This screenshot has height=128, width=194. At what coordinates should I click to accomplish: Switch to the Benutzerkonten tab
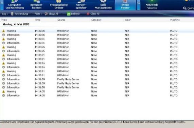tap(37, 5)
